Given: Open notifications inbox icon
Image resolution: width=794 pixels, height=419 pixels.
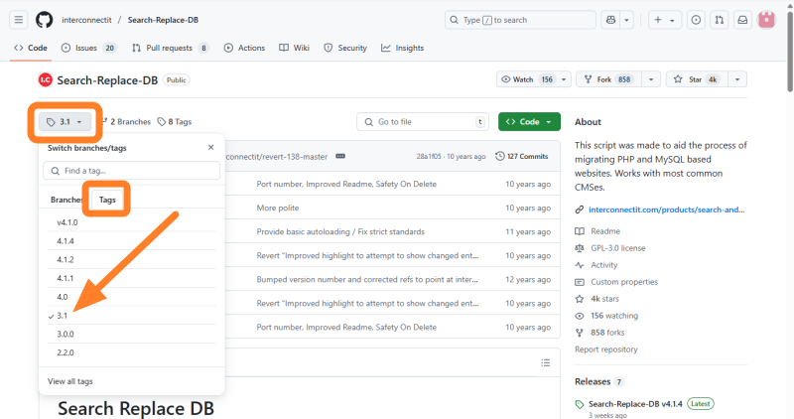Looking at the screenshot, I should click(742, 20).
